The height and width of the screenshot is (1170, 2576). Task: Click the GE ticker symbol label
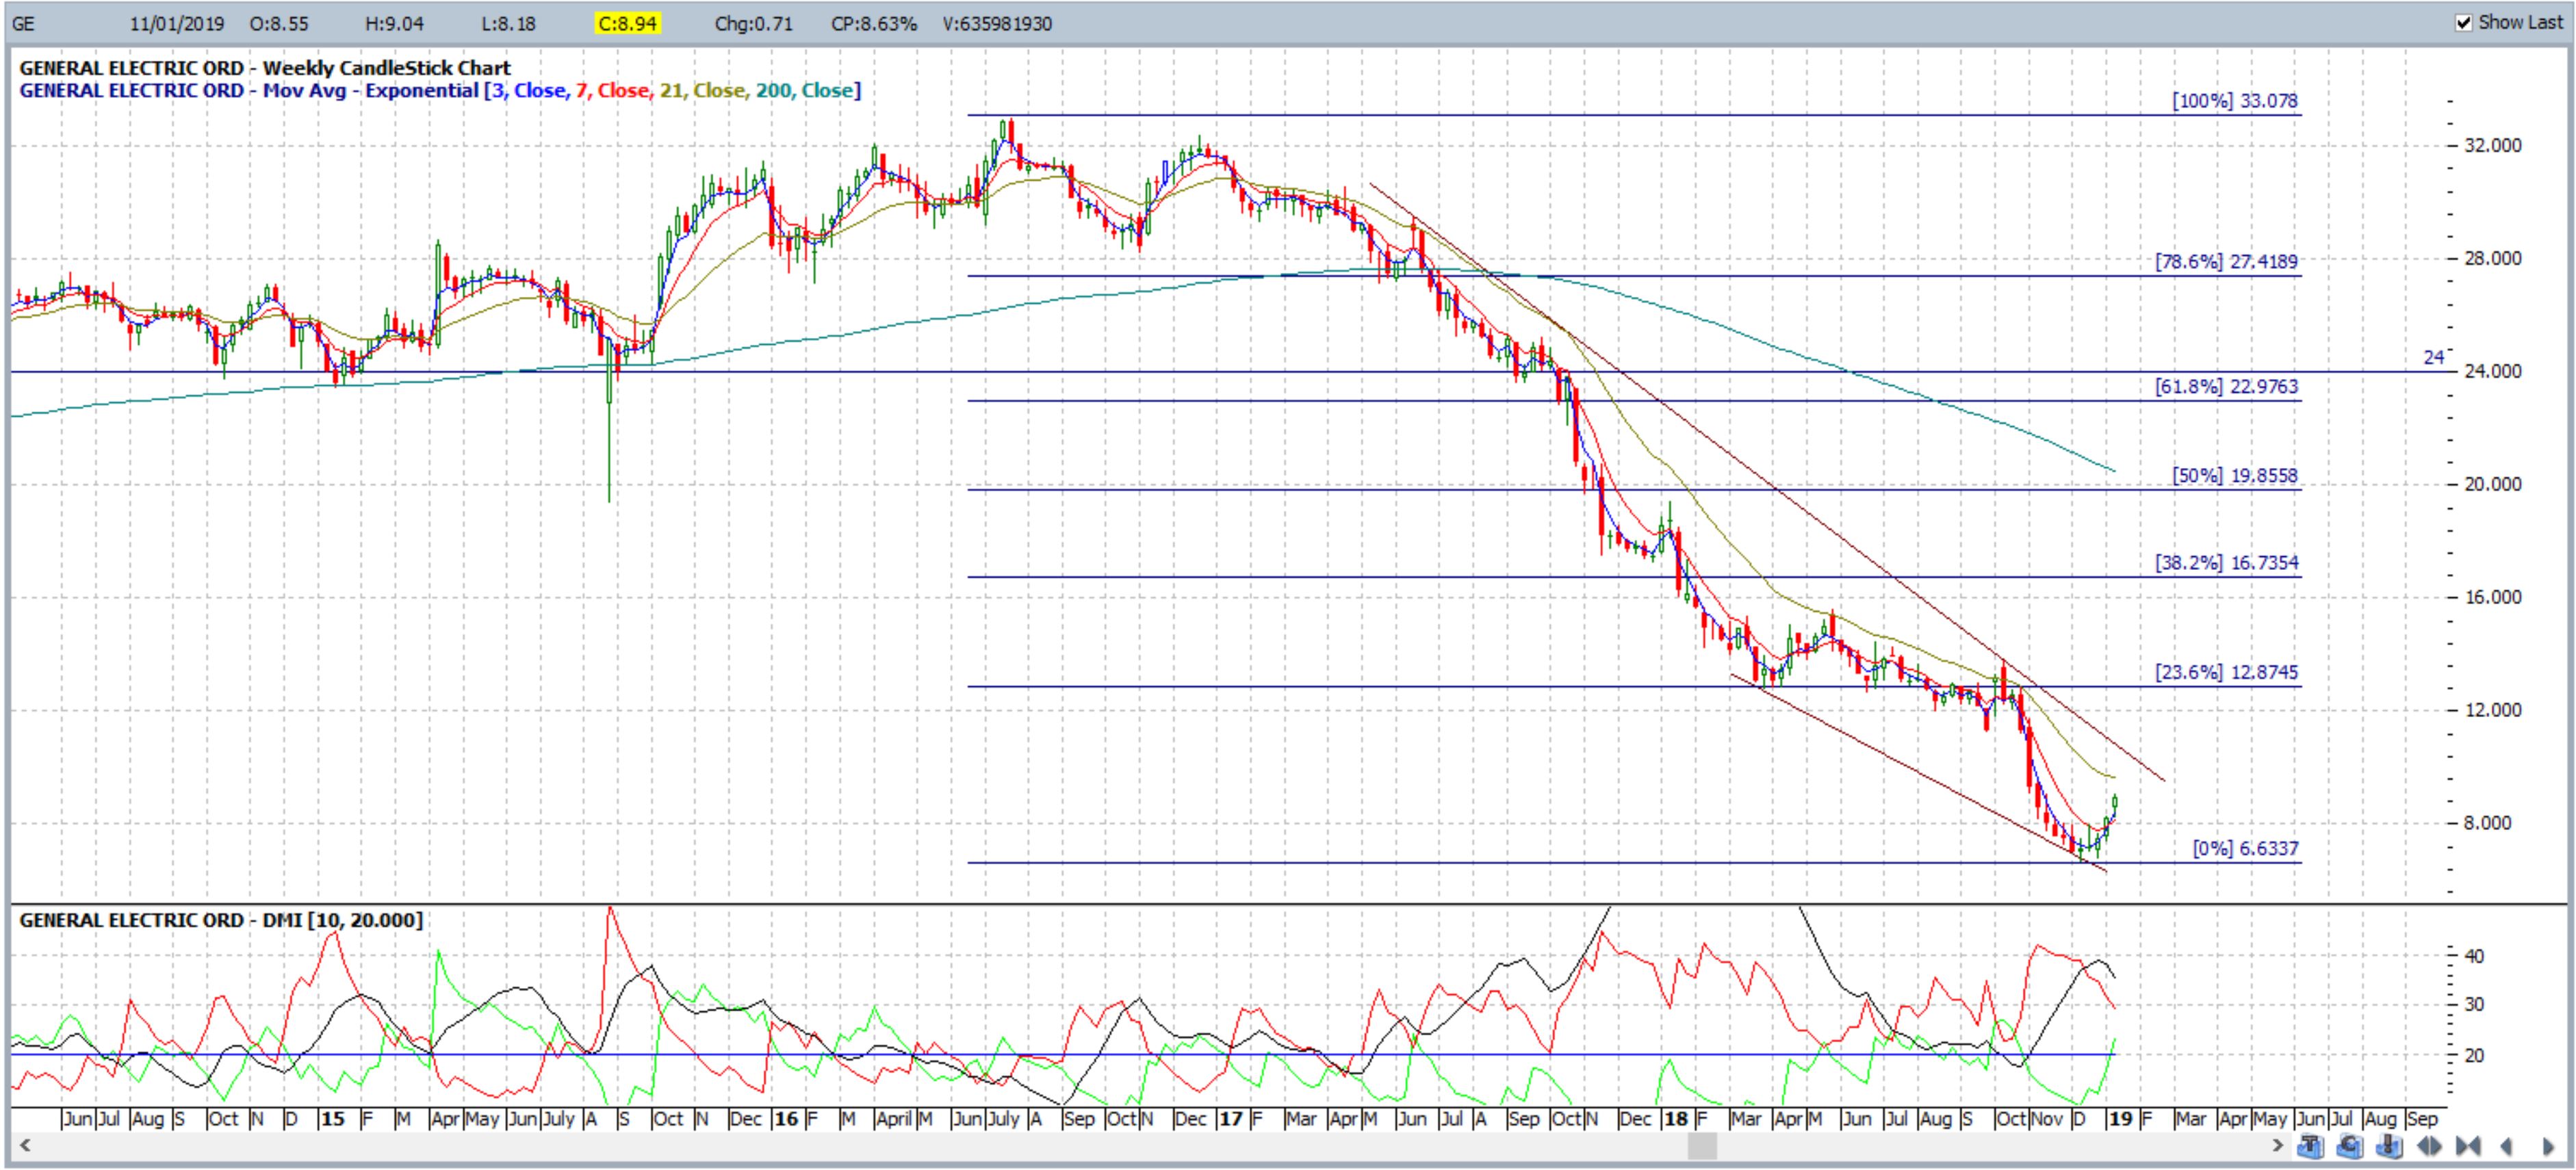pyautogui.click(x=22, y=23)
